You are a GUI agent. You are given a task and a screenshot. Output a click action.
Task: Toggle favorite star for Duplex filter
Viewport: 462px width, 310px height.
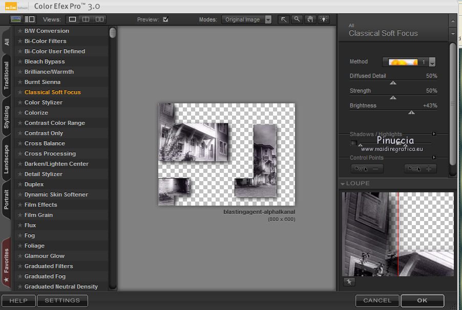(20, 184)
